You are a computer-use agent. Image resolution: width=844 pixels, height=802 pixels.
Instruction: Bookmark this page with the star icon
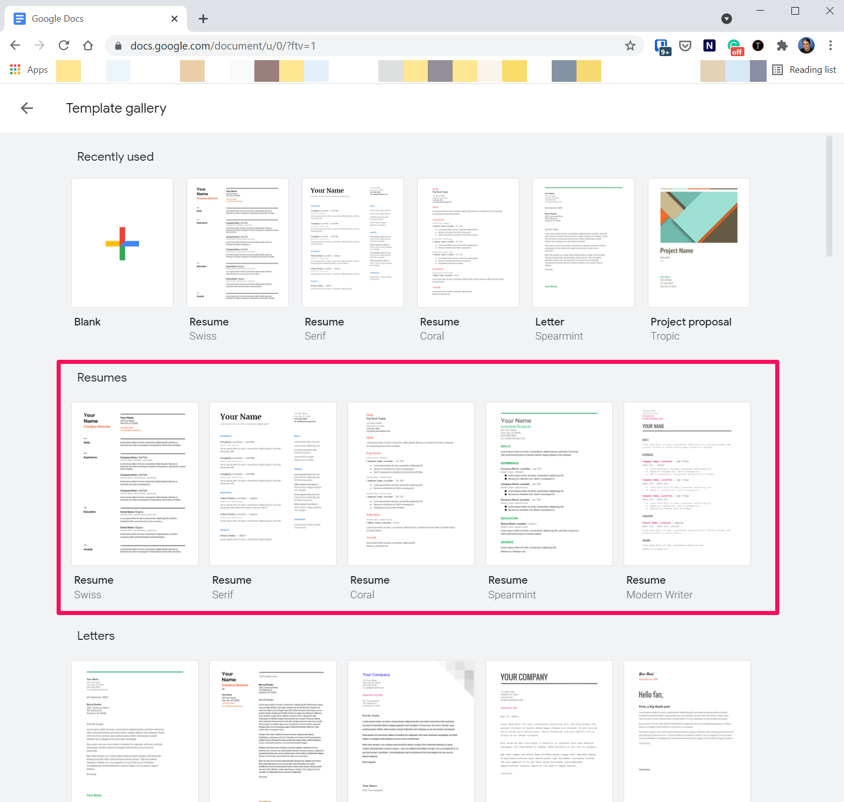point(630,46)
